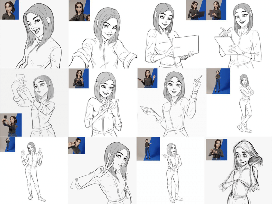
Task: Open the selfie-pose 3D thumbnail with outstretched arm
Action: pyautogui.click(x=79, y=11)
